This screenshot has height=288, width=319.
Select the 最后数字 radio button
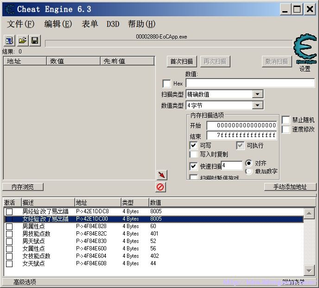(x=249, y=171)
